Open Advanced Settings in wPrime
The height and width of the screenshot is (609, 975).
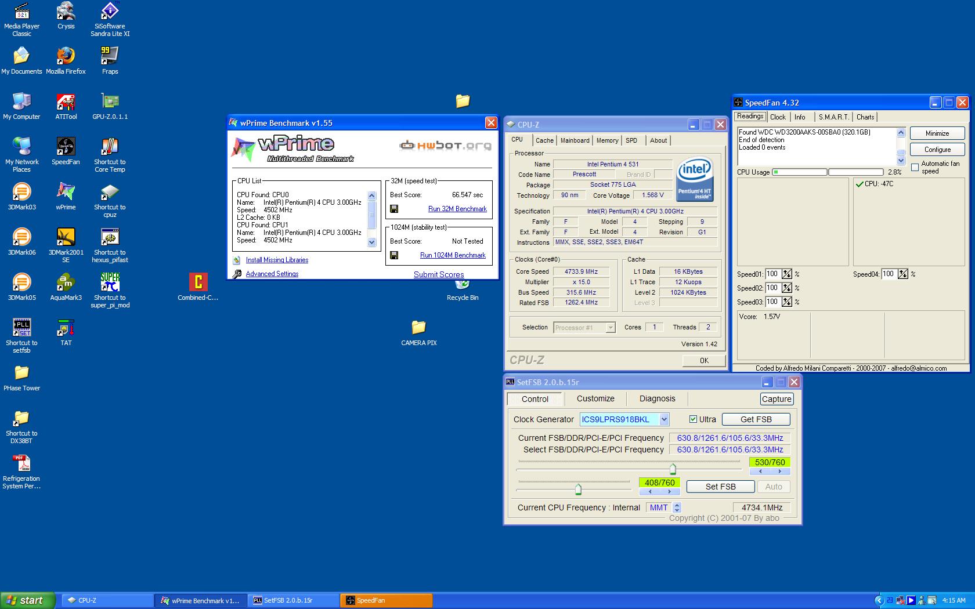[x=272, y=274]
